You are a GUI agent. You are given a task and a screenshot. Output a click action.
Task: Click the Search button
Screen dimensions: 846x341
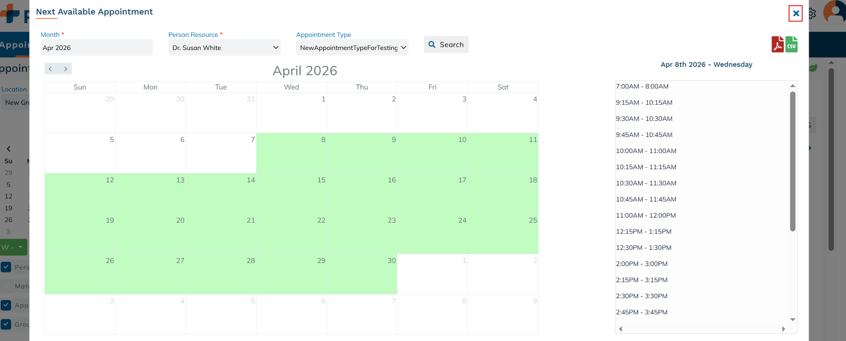click(x=446, y=45)
